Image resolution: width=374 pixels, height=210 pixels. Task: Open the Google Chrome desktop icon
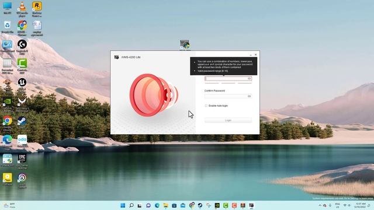tap(8, 123)
